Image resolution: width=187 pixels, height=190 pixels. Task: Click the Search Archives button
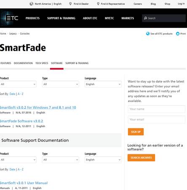pyautogui.click(x=141, y=157)
